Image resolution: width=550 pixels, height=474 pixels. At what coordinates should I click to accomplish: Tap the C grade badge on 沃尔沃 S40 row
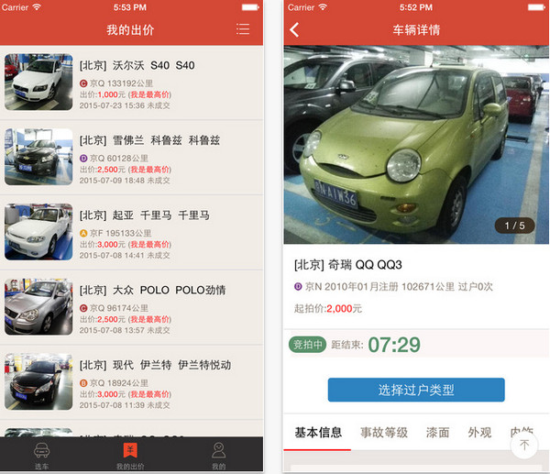coord(83,83)
